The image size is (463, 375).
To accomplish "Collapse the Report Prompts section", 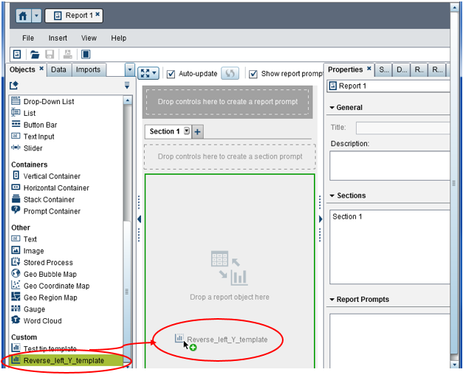I will tap(332, 300).
